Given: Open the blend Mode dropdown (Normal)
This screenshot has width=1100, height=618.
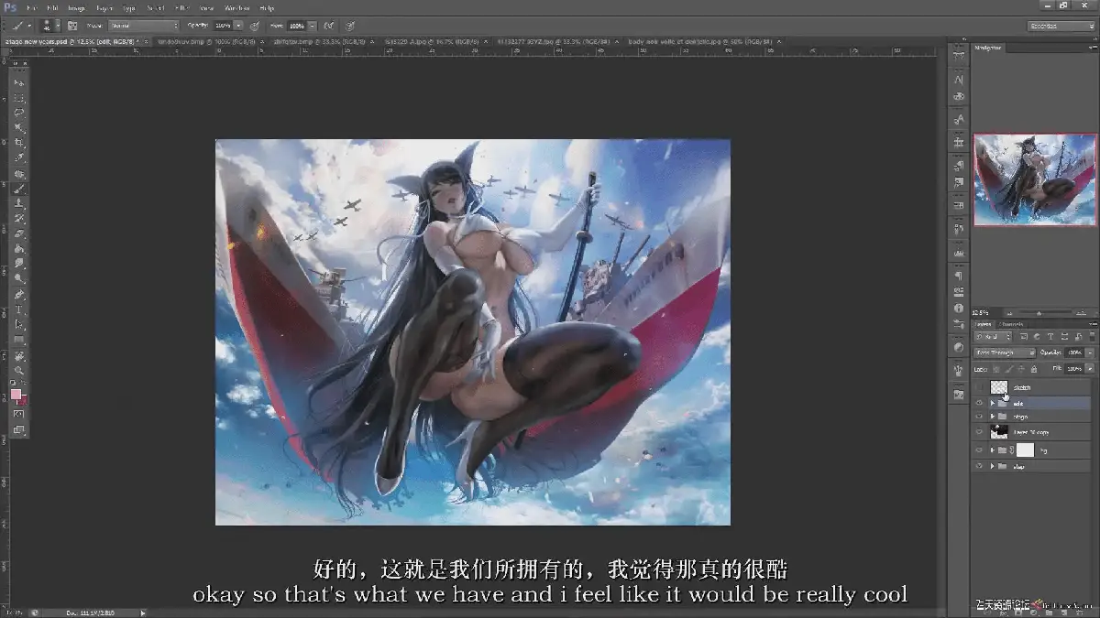Looking at the screenshot, I should point(144,26).
